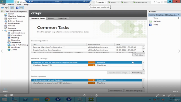Image resolution: width=181 pixels, height=102 pixels.
Task: Select Windows Server VDI catalog row
Action: (x=87, y=65)
